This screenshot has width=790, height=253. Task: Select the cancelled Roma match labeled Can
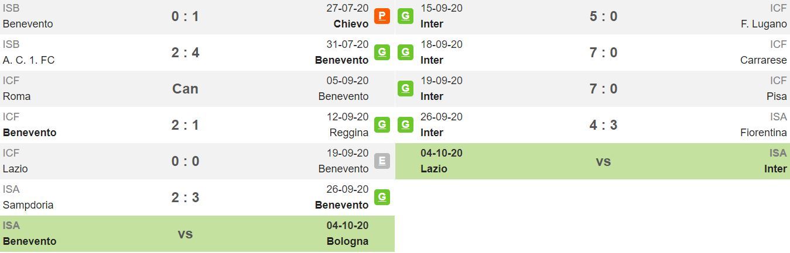point(185,89)
